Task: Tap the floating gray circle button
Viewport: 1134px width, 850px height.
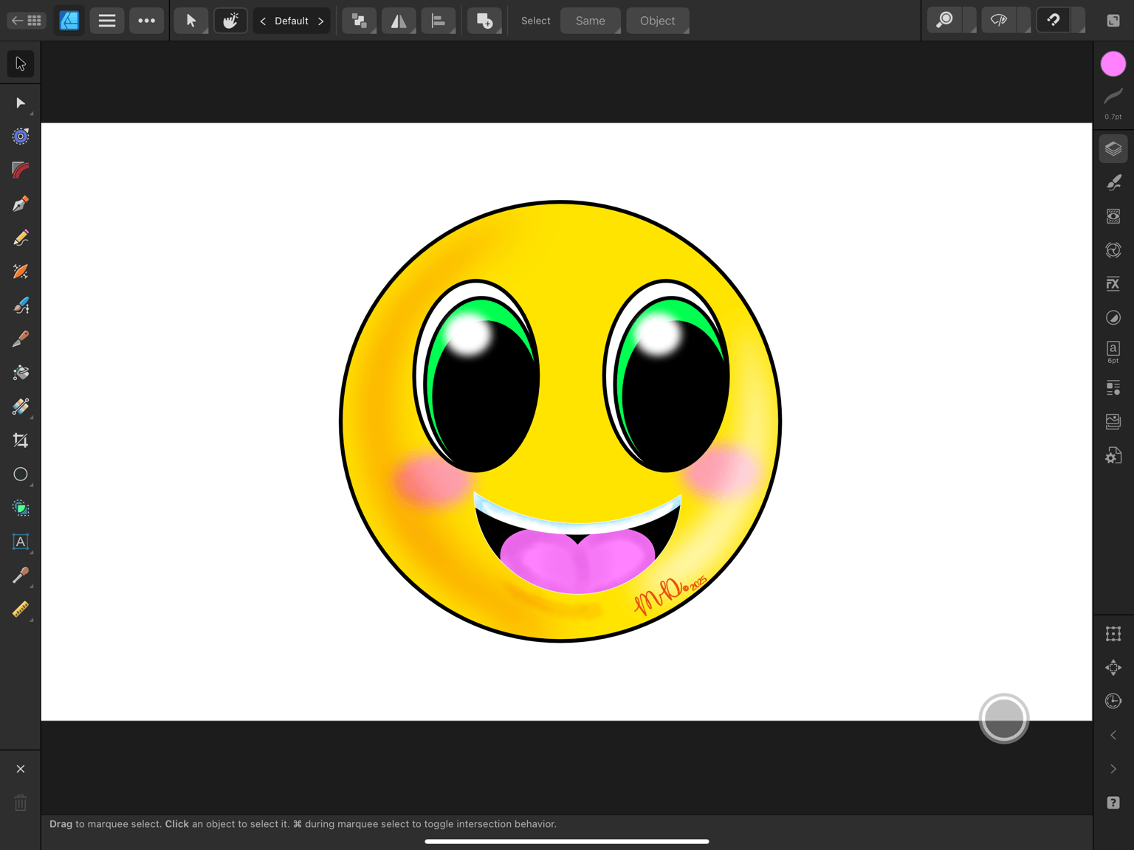Action: (x=1004, y=719)
